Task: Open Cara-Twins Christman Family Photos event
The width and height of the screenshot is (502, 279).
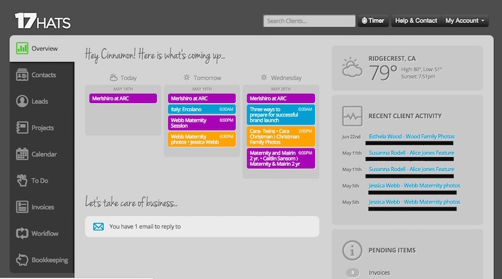Action: click(x=280, y=136)
